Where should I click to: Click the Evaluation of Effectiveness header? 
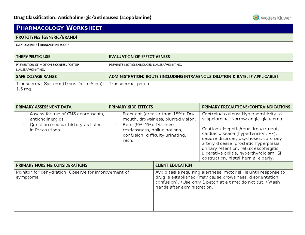[139, 57]
